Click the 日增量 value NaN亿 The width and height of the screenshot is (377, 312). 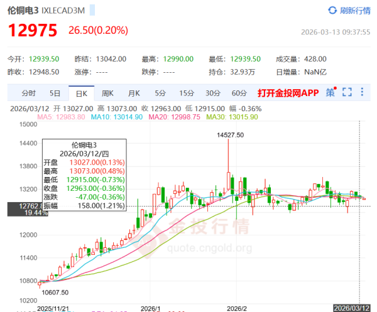315,72
